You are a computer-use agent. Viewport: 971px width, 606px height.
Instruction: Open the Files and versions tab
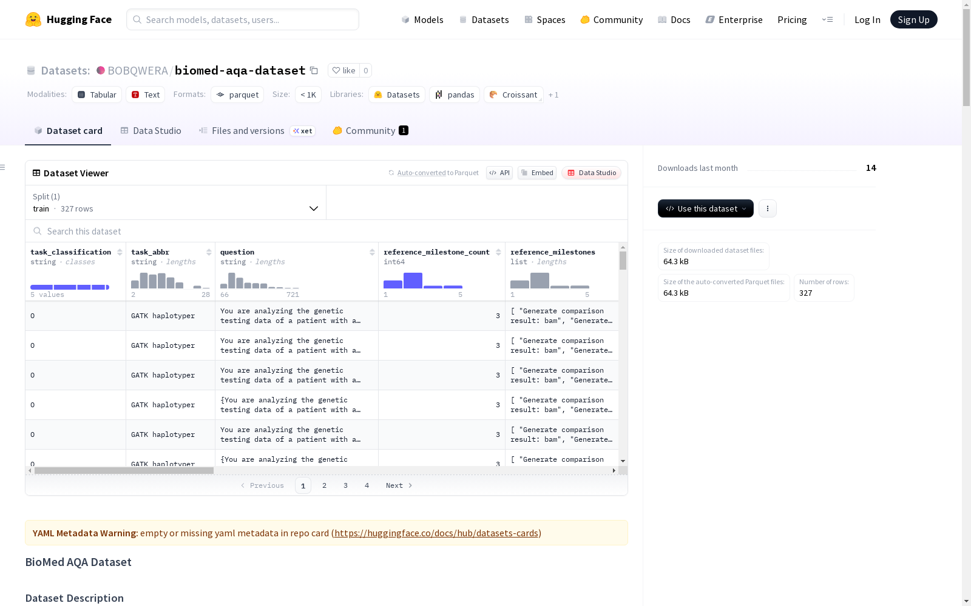(x=257, y=131)
